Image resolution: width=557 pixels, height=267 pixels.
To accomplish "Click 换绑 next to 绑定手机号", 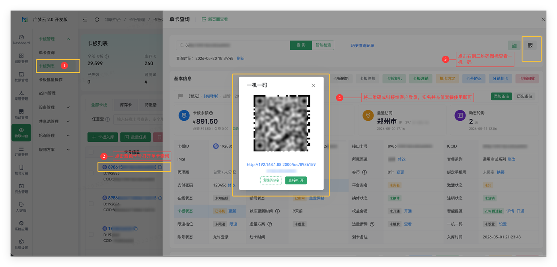I will click(501, 172).
